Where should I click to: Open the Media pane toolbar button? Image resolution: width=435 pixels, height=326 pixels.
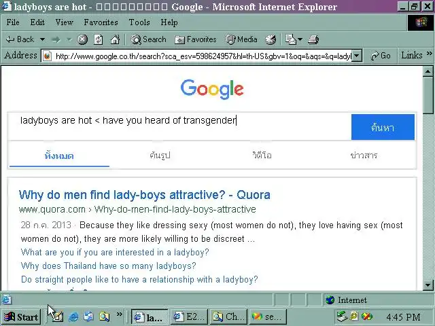tap(241, 39)
